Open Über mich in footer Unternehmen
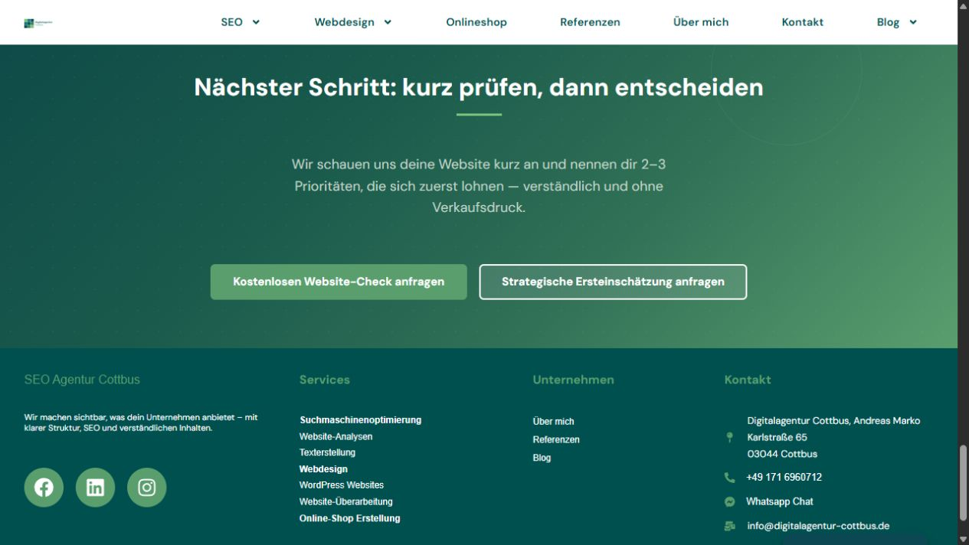This screenshot has height=545, width=969. [553, 422]
